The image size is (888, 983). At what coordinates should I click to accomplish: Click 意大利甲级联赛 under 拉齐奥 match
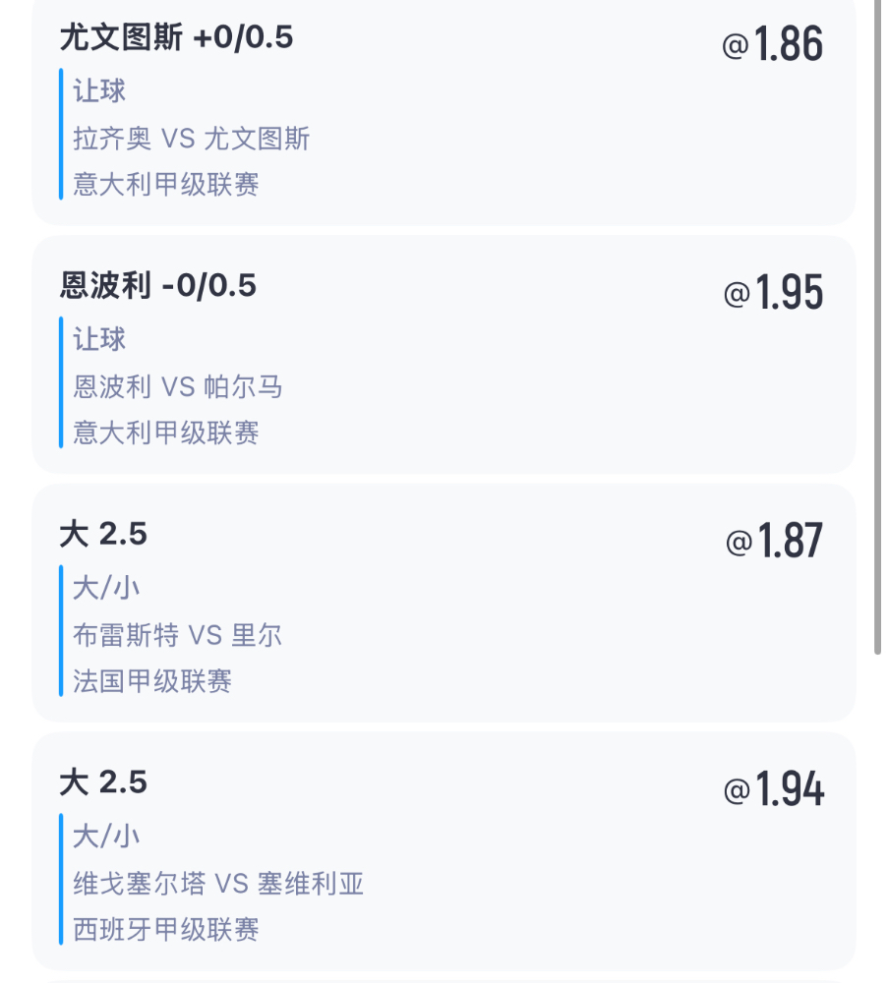click(x=165, y=185)
